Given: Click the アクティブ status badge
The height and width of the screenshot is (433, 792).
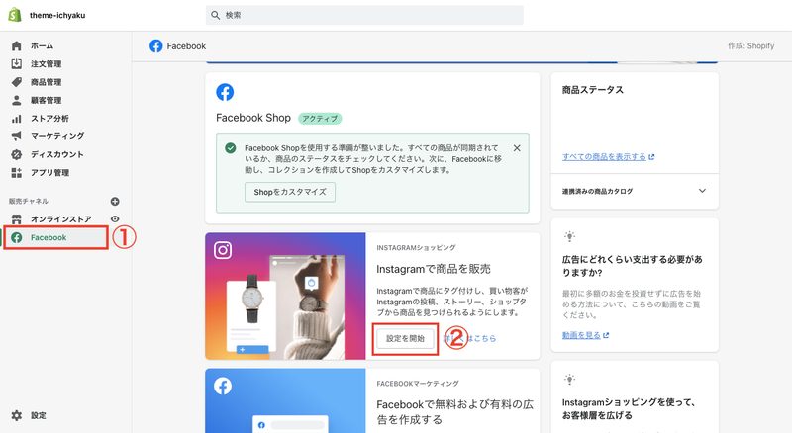Looking at the screenshot, I should tap(320, 119).
